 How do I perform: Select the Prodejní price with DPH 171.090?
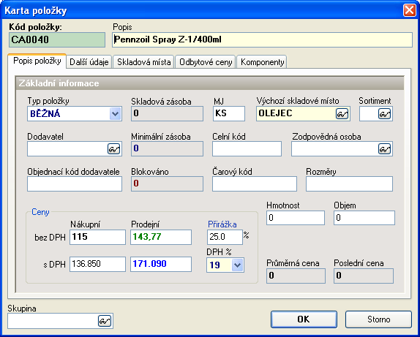[x=161, y=264]
